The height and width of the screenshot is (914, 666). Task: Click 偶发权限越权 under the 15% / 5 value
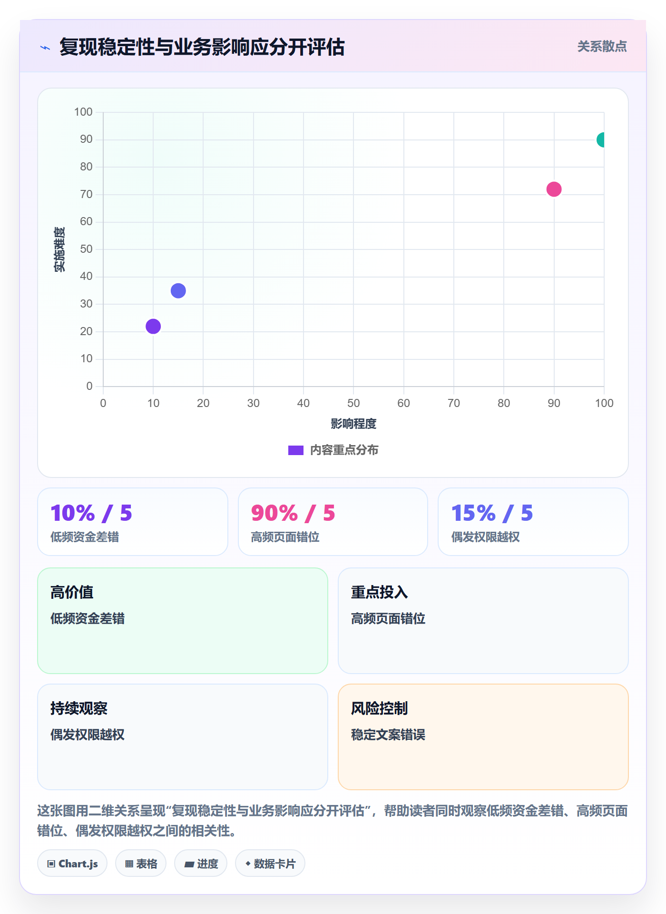coord(485,537)
